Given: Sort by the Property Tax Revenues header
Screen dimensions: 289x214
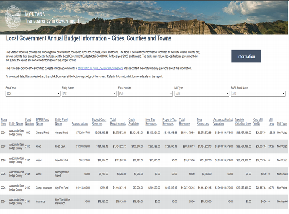Looking at the screenshot, I should (169, 122).
